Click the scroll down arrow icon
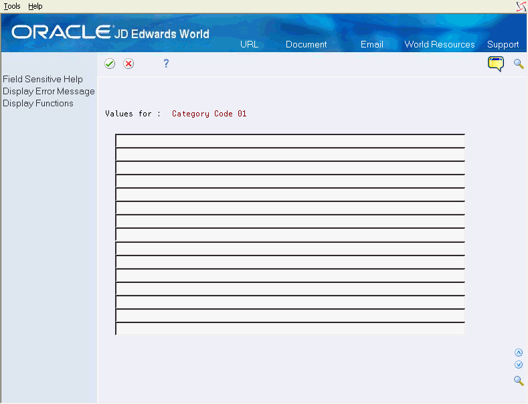 click(519, 365)
